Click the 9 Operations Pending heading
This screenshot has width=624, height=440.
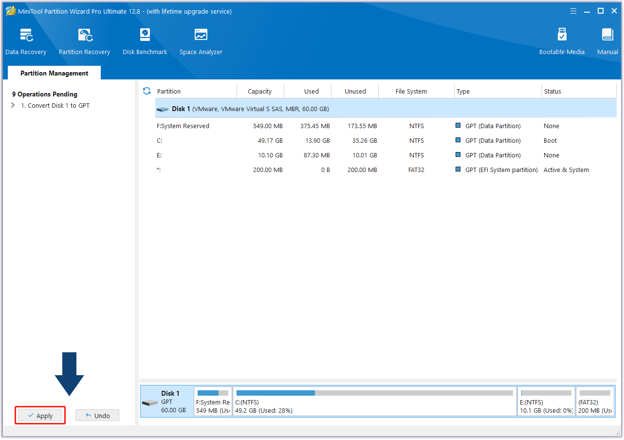pos(45,94)
